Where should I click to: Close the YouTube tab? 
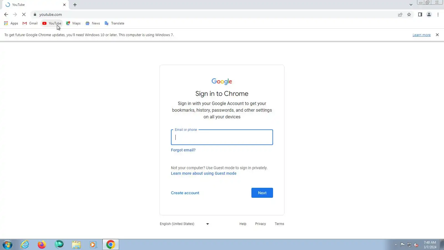coord(64,5)
